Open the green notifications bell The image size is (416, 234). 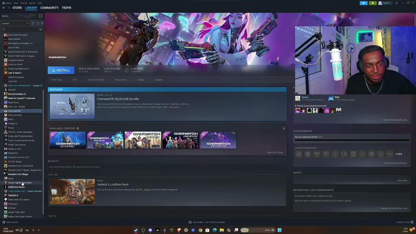[372, 3]
